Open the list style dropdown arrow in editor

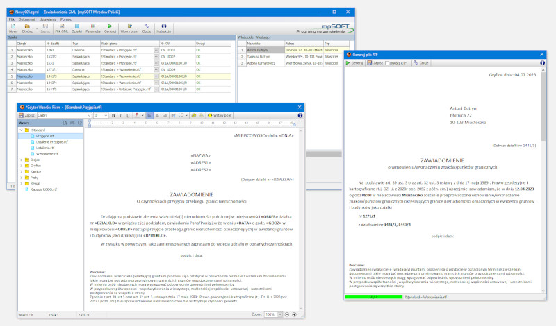(186, 116)
